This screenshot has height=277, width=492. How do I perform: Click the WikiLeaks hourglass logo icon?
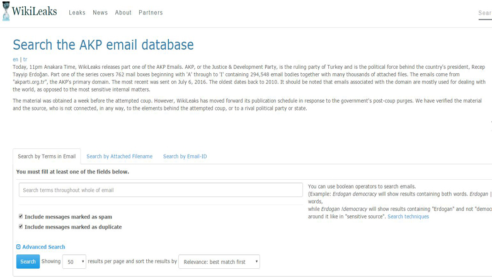click(x=6, y=11)
